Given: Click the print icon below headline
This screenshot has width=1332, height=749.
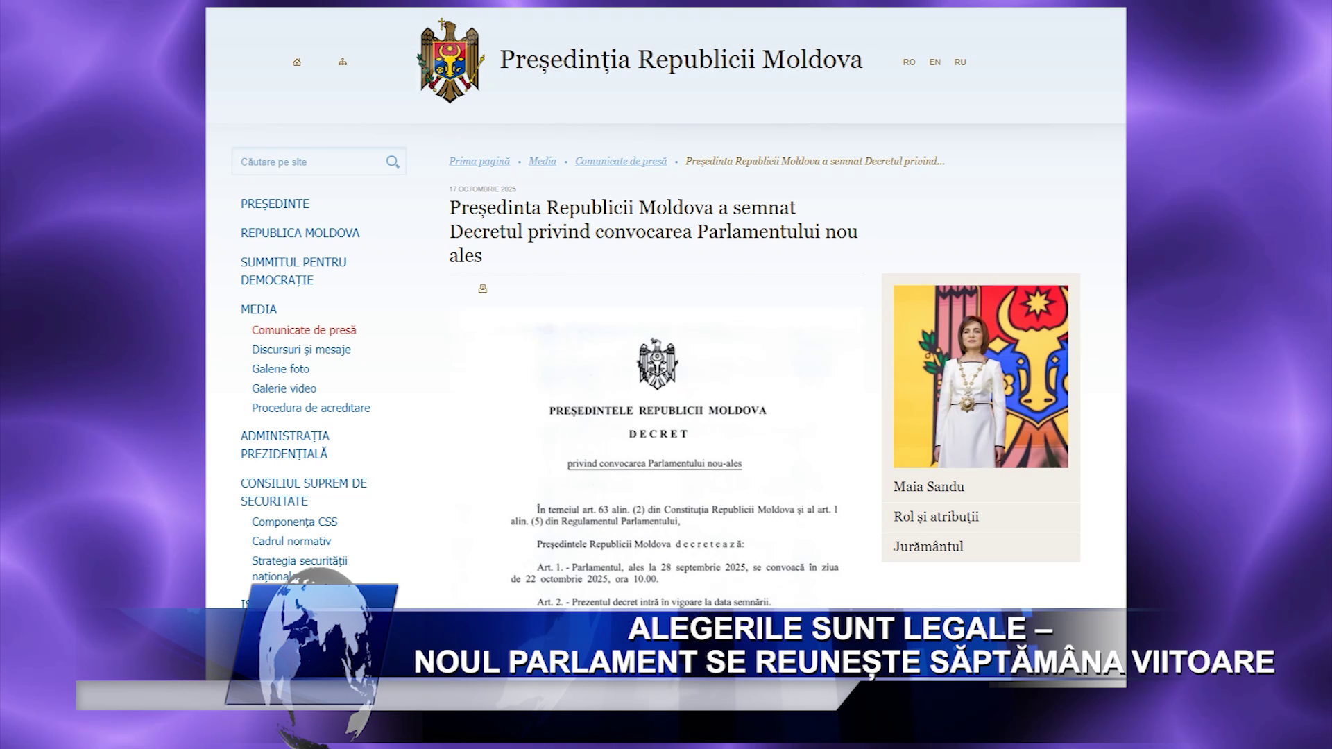Looking at the screenshot, I should (x=483, y=289).
